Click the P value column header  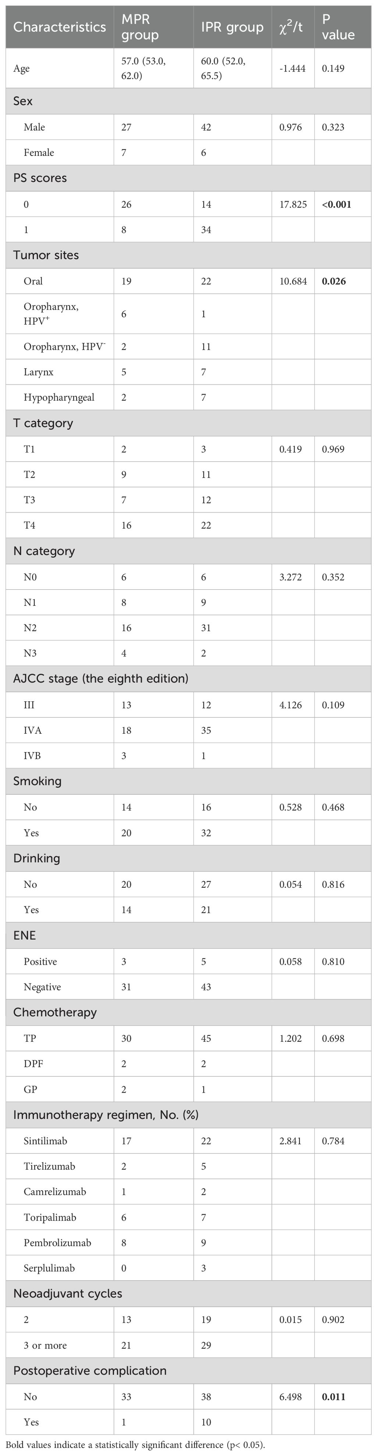(x=338, y=27)
